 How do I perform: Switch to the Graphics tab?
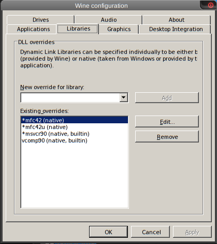tap(119, 29)
